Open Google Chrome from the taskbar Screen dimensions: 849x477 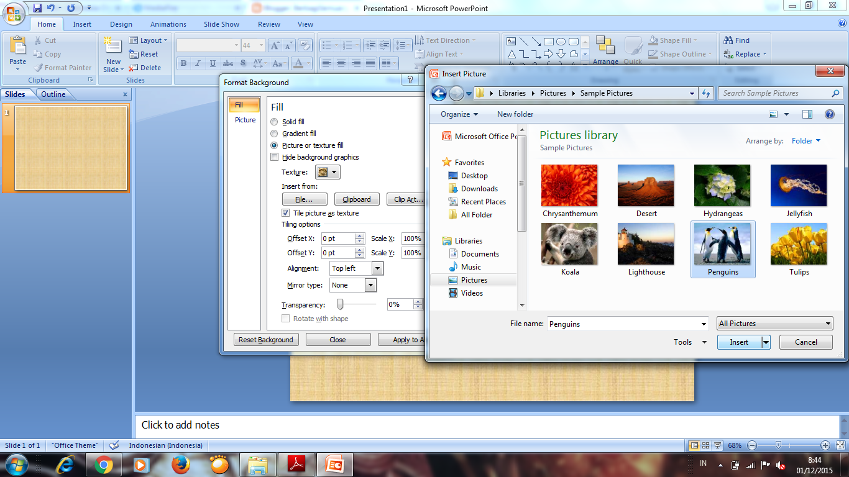(104, 464)
